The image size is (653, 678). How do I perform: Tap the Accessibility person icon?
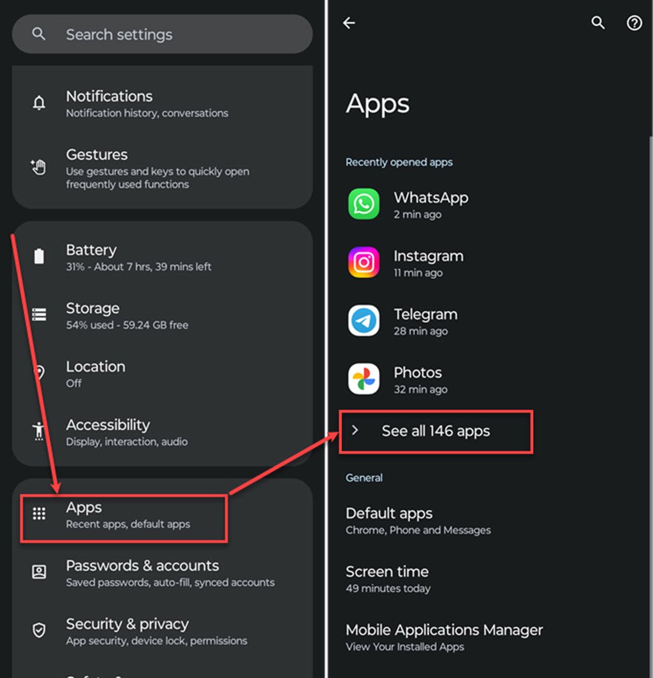pos(39,431)
